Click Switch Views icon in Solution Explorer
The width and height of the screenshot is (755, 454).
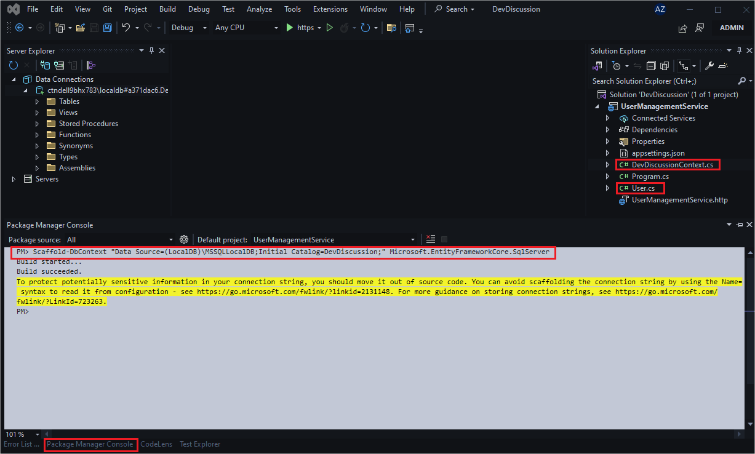[597, 66]
